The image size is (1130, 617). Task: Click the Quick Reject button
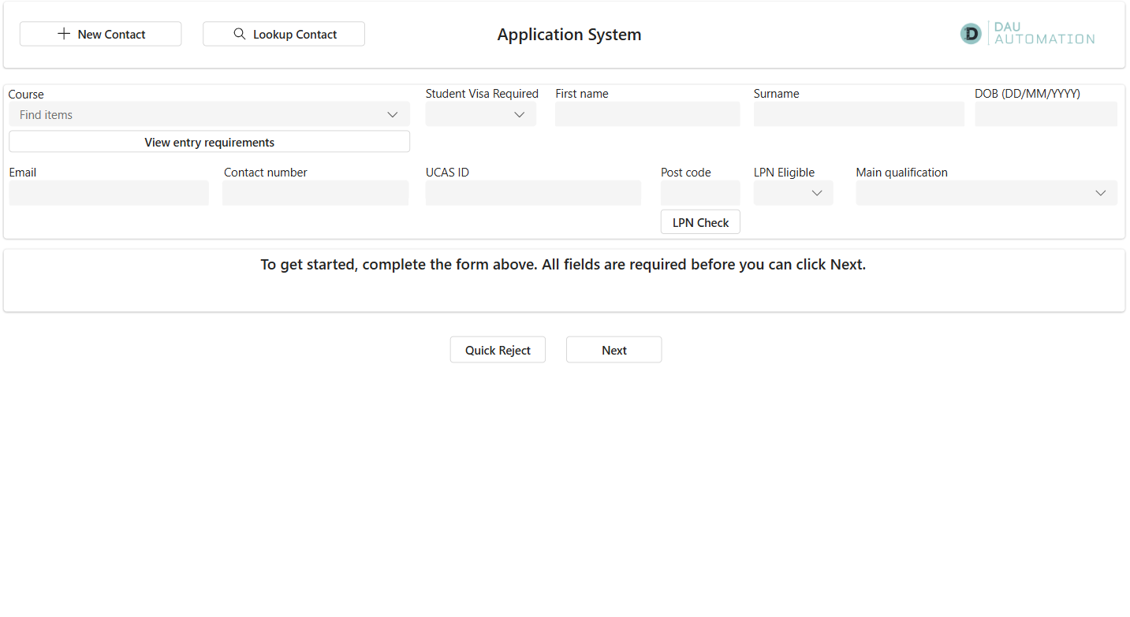(x=498, y=349)
